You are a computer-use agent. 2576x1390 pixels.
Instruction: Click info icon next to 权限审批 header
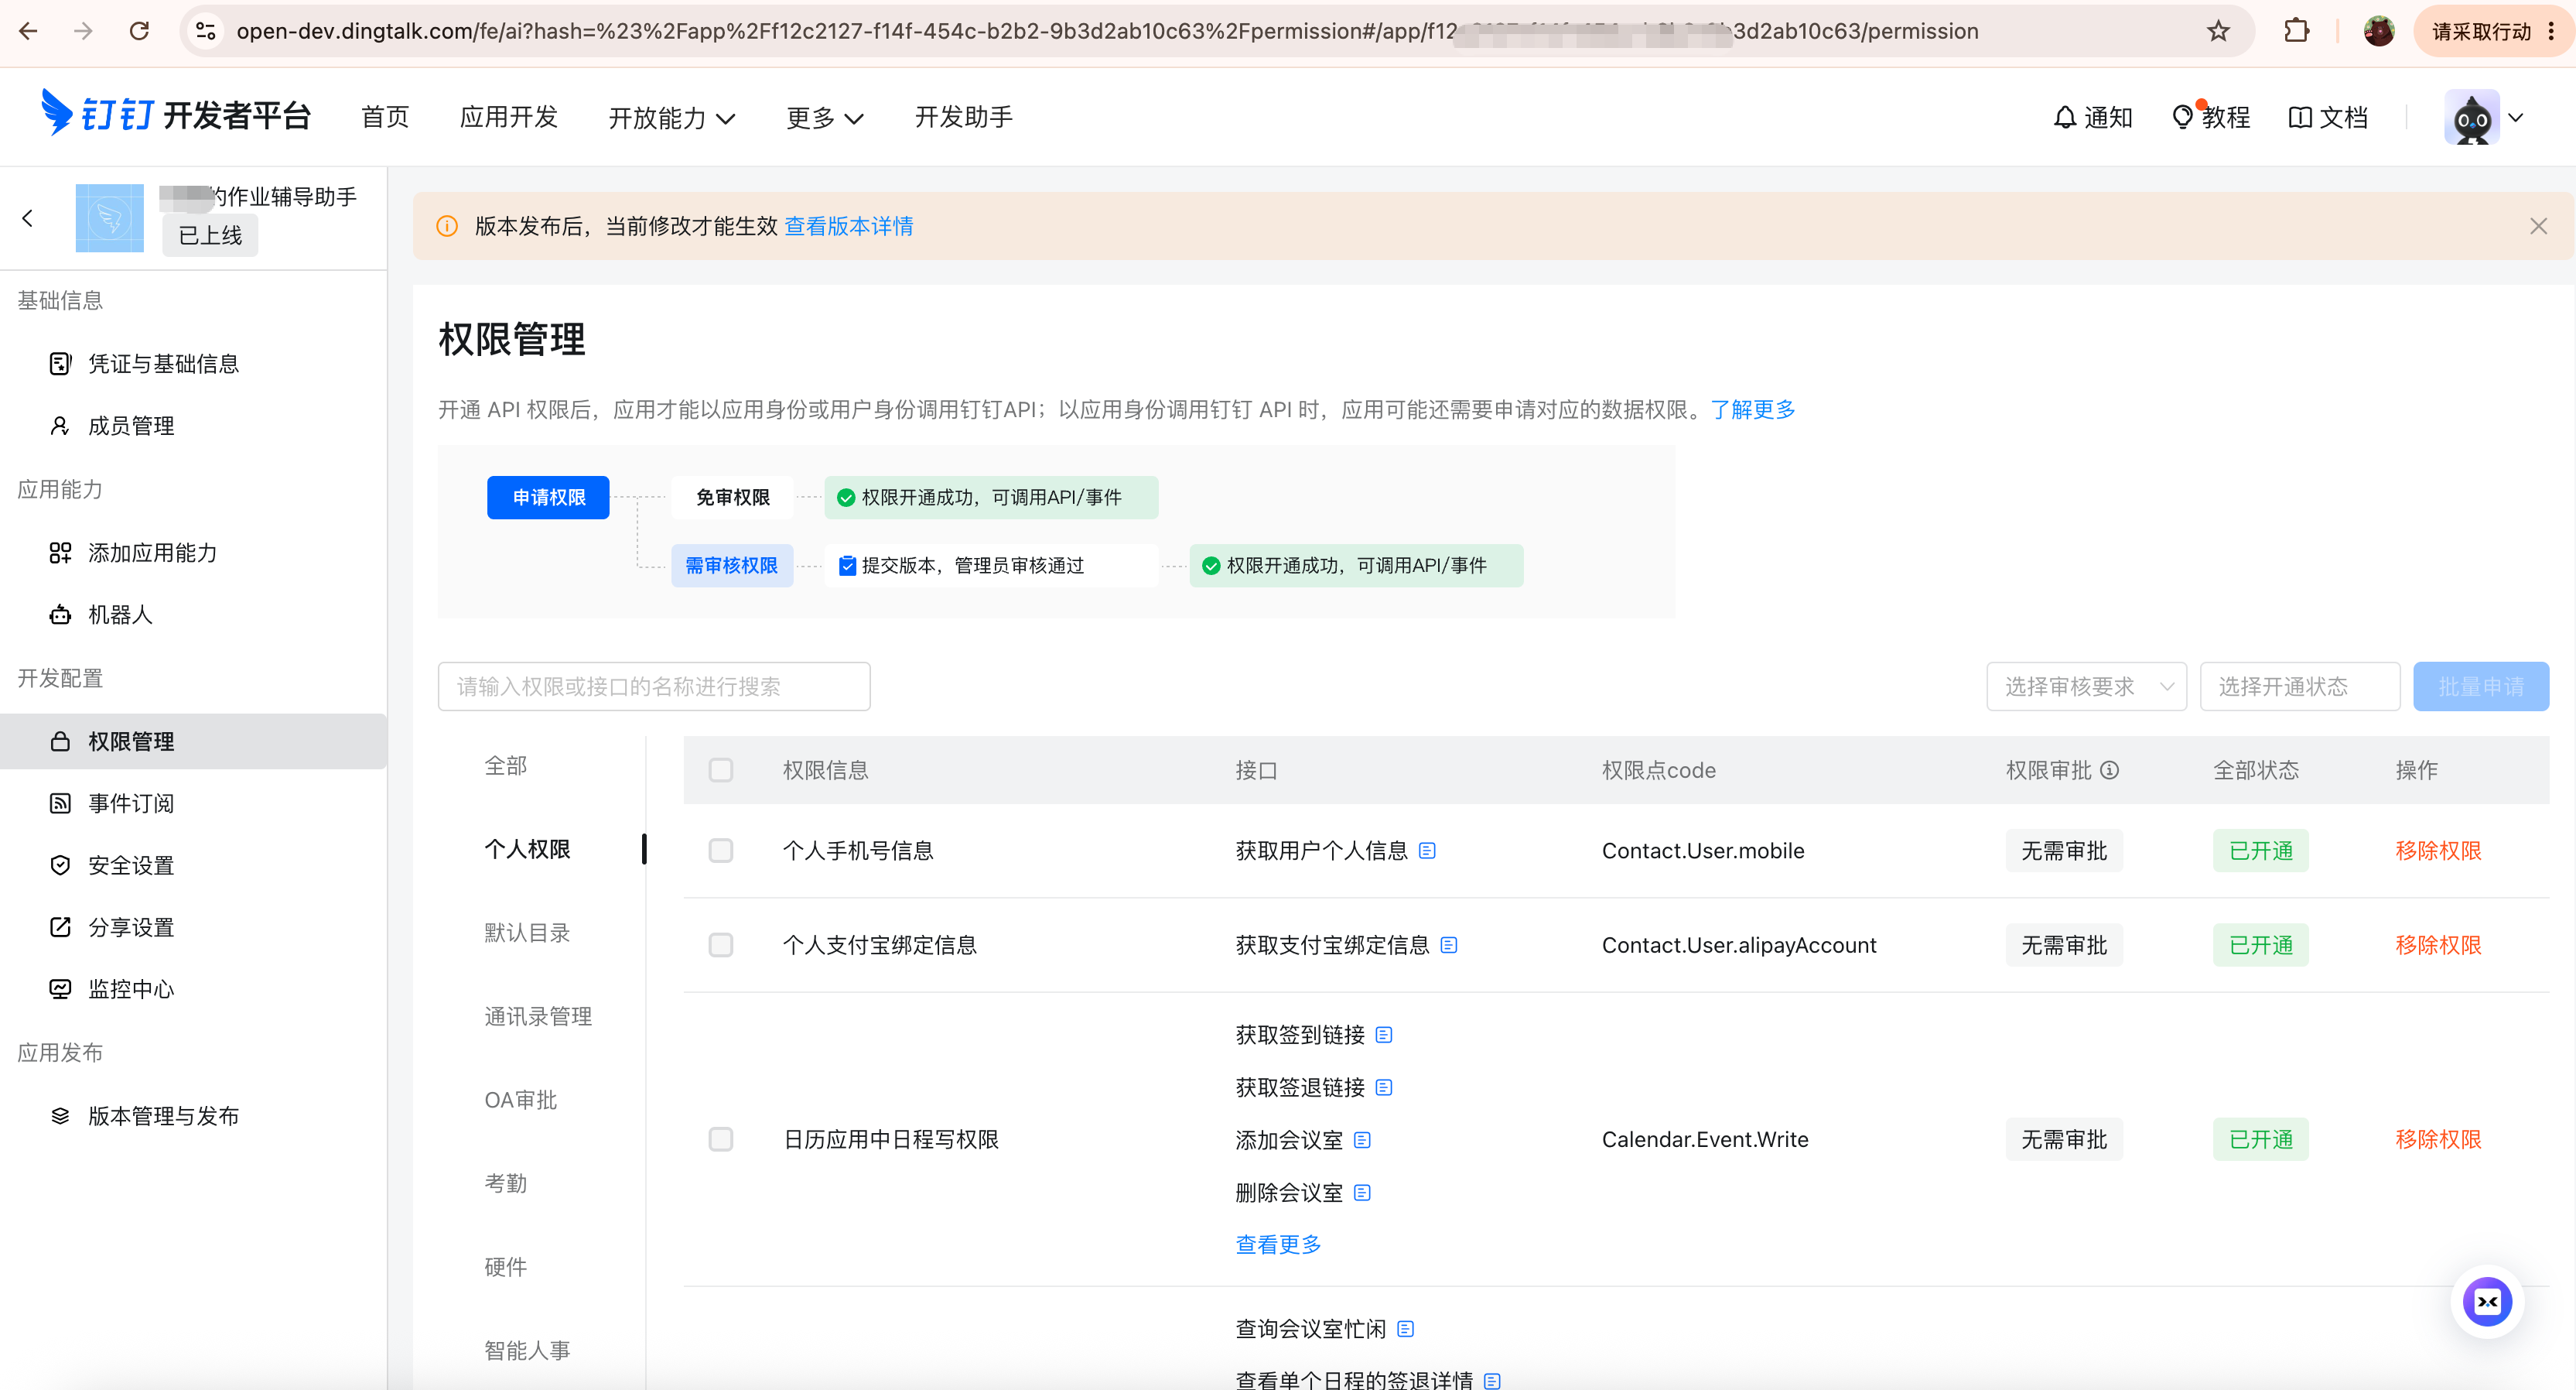[x=2109, y=769]
